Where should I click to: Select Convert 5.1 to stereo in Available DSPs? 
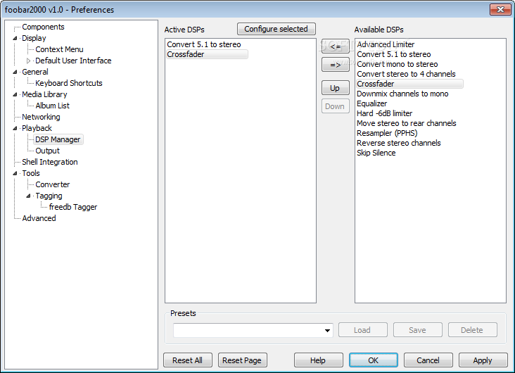coord(394,54)
